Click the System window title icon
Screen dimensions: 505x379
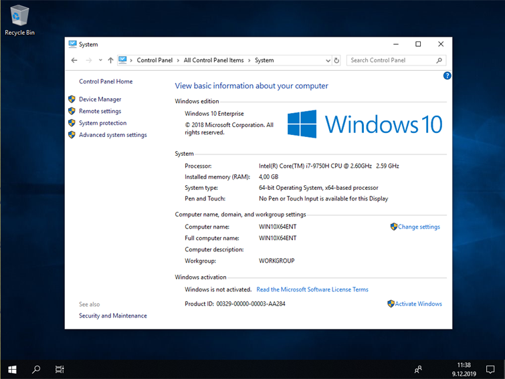[72, 44]
